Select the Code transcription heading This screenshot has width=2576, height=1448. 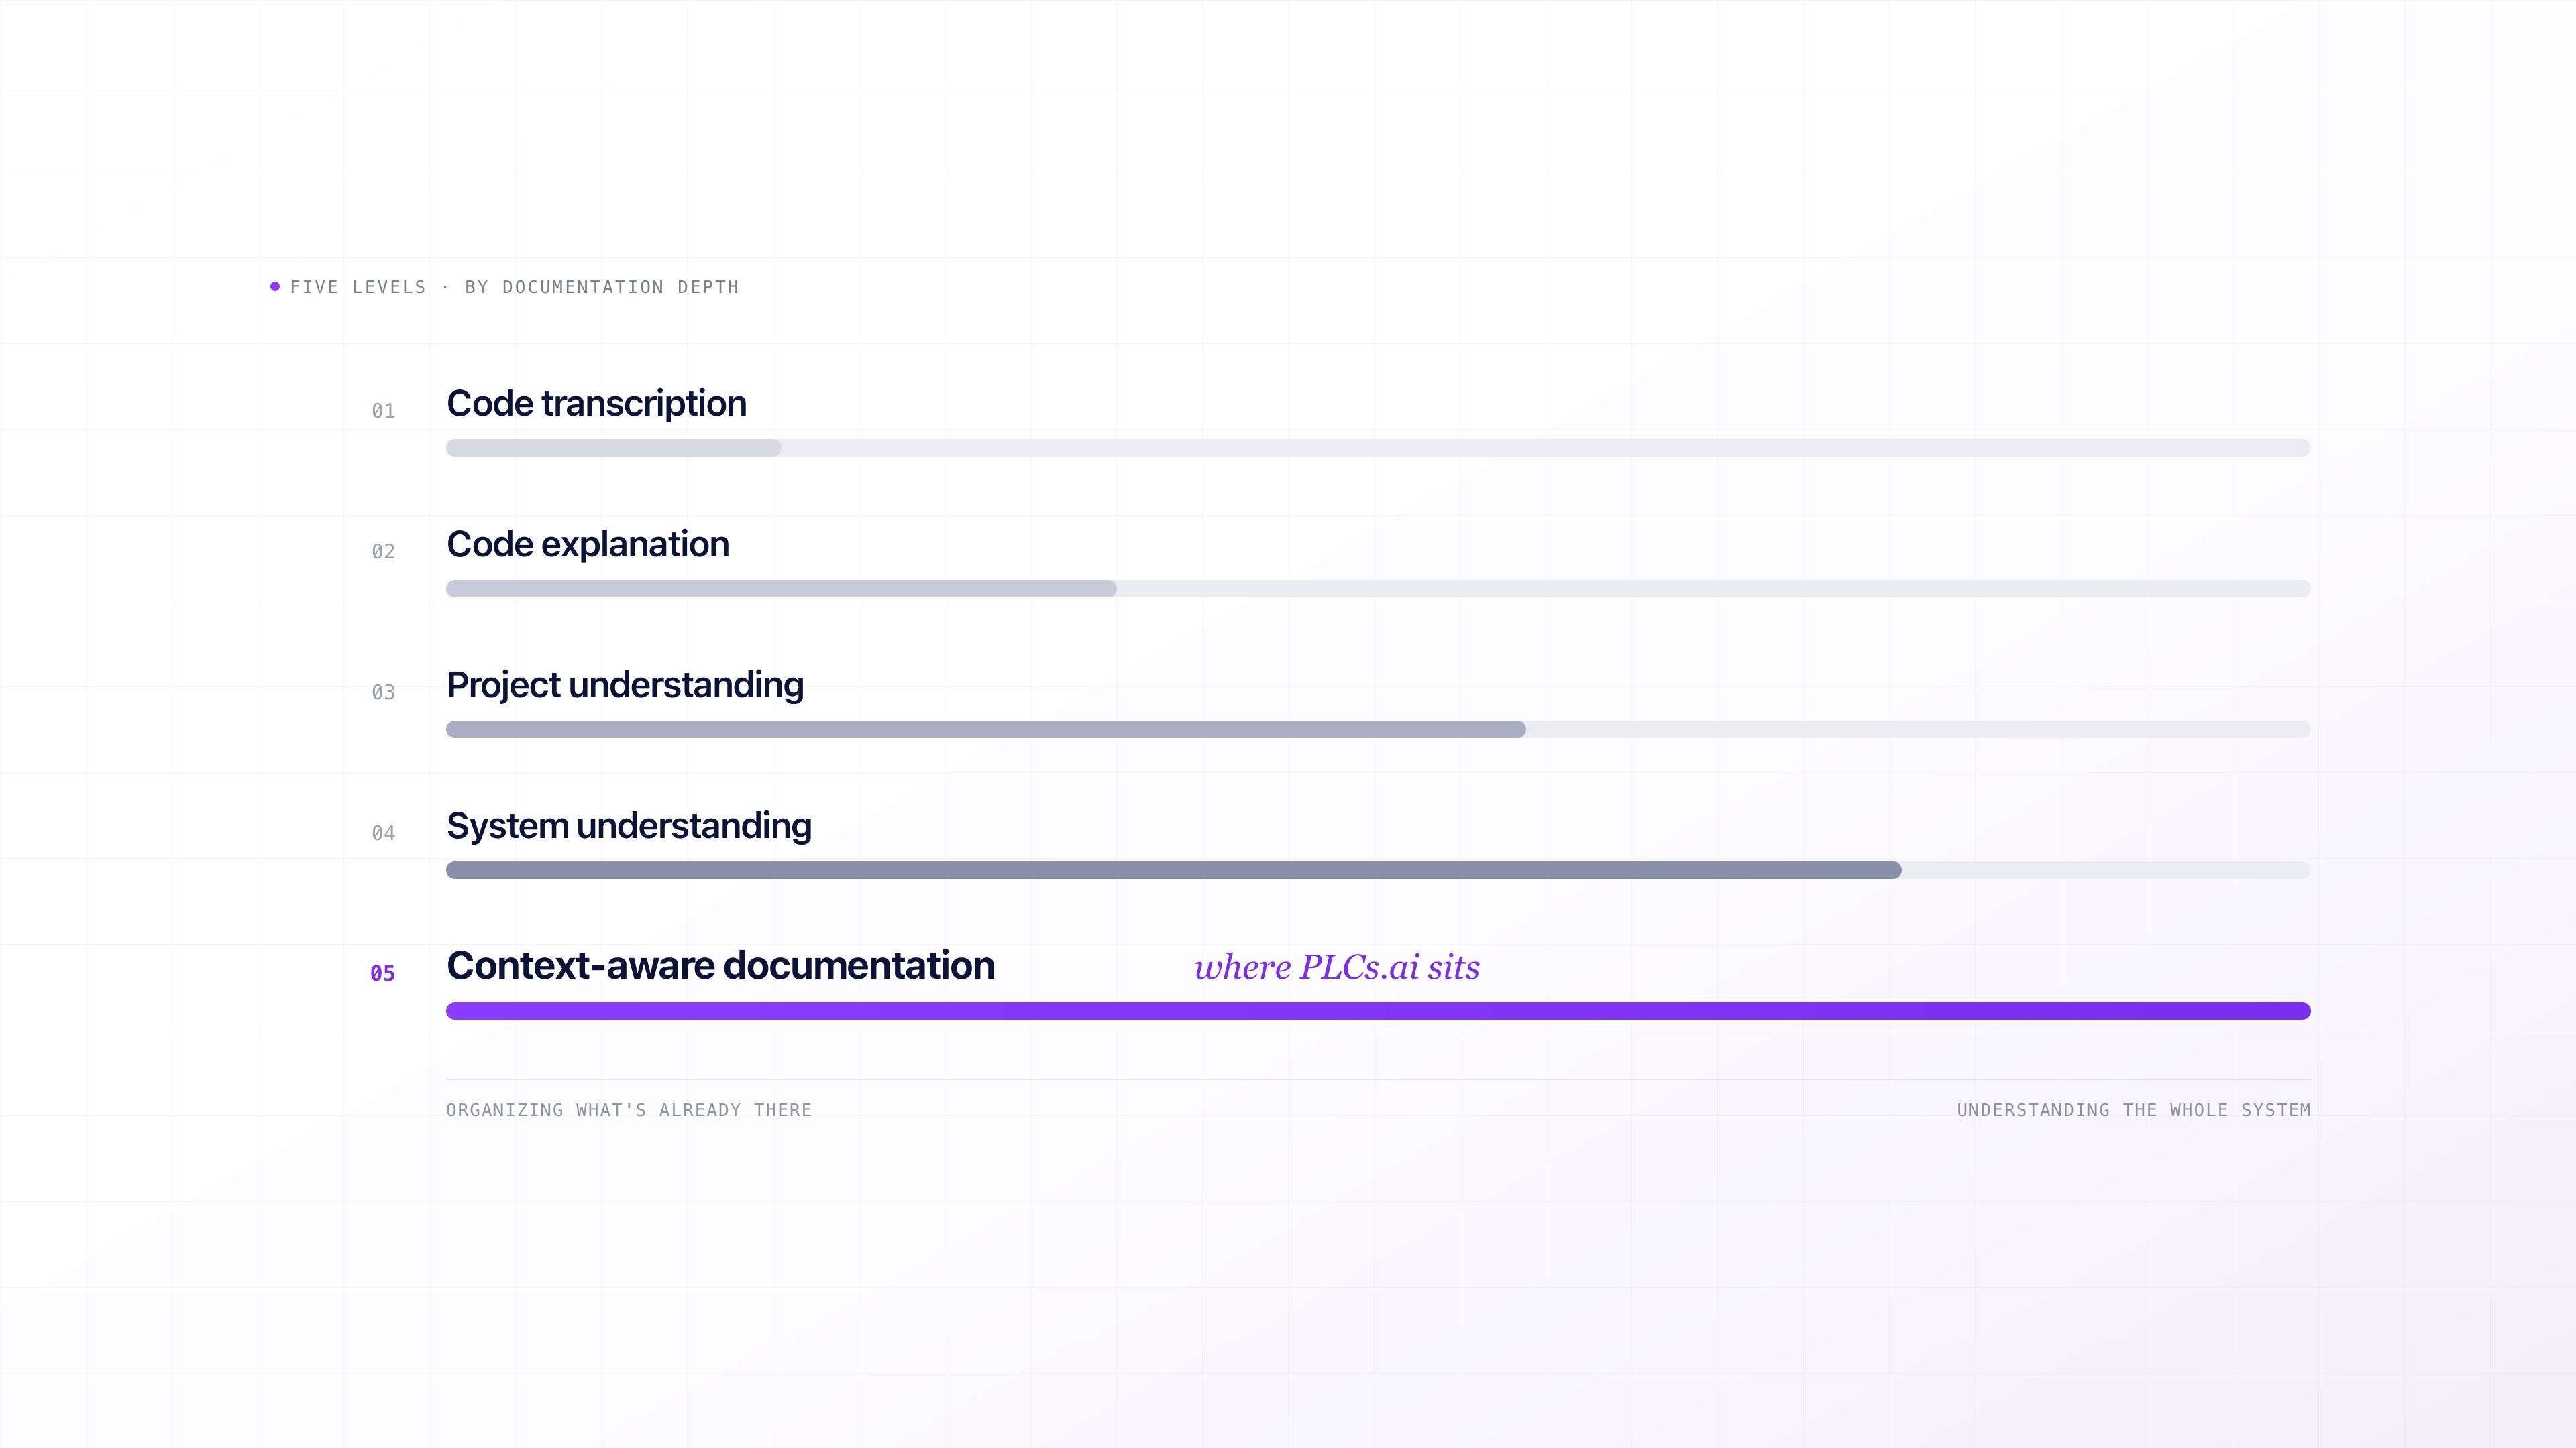point(596,404)
